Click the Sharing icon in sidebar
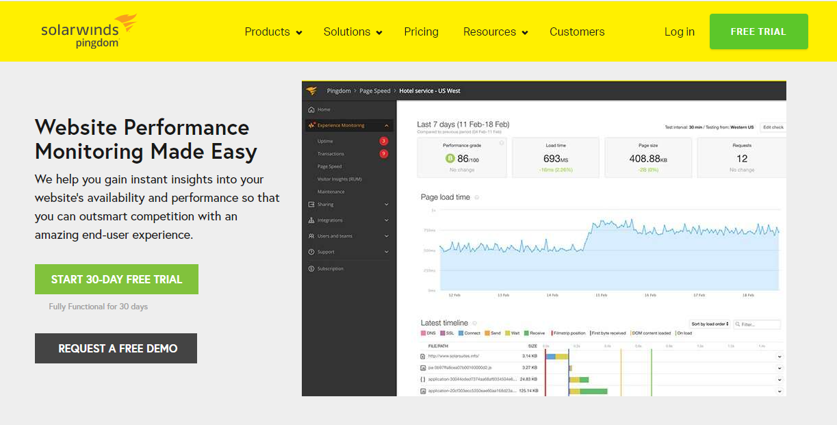 (x=311, y=204)
